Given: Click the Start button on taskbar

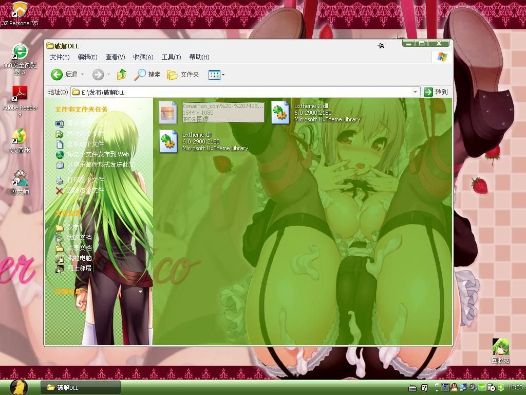Looking at the screenshot, I should click(19, 387).
